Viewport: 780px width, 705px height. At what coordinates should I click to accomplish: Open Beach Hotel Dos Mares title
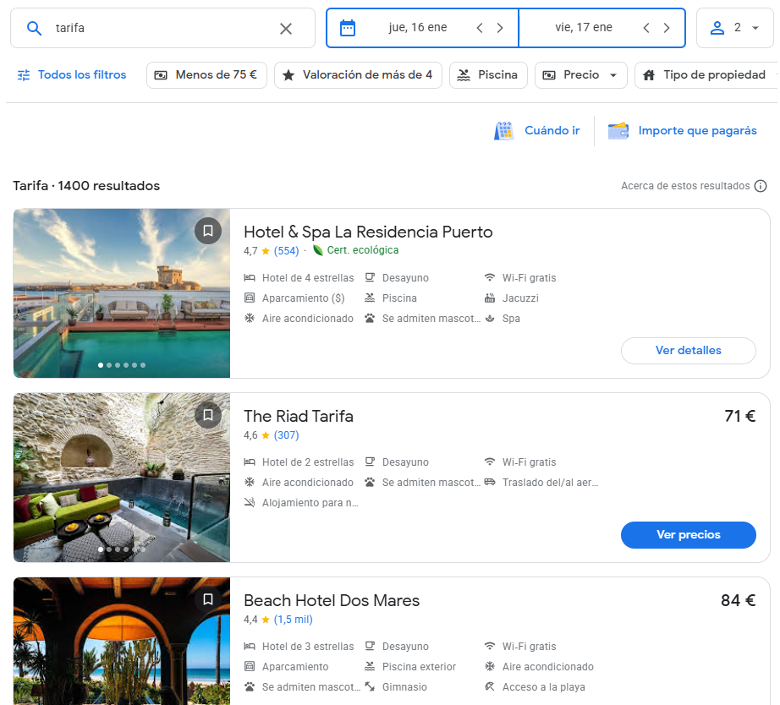click(332, 600)
